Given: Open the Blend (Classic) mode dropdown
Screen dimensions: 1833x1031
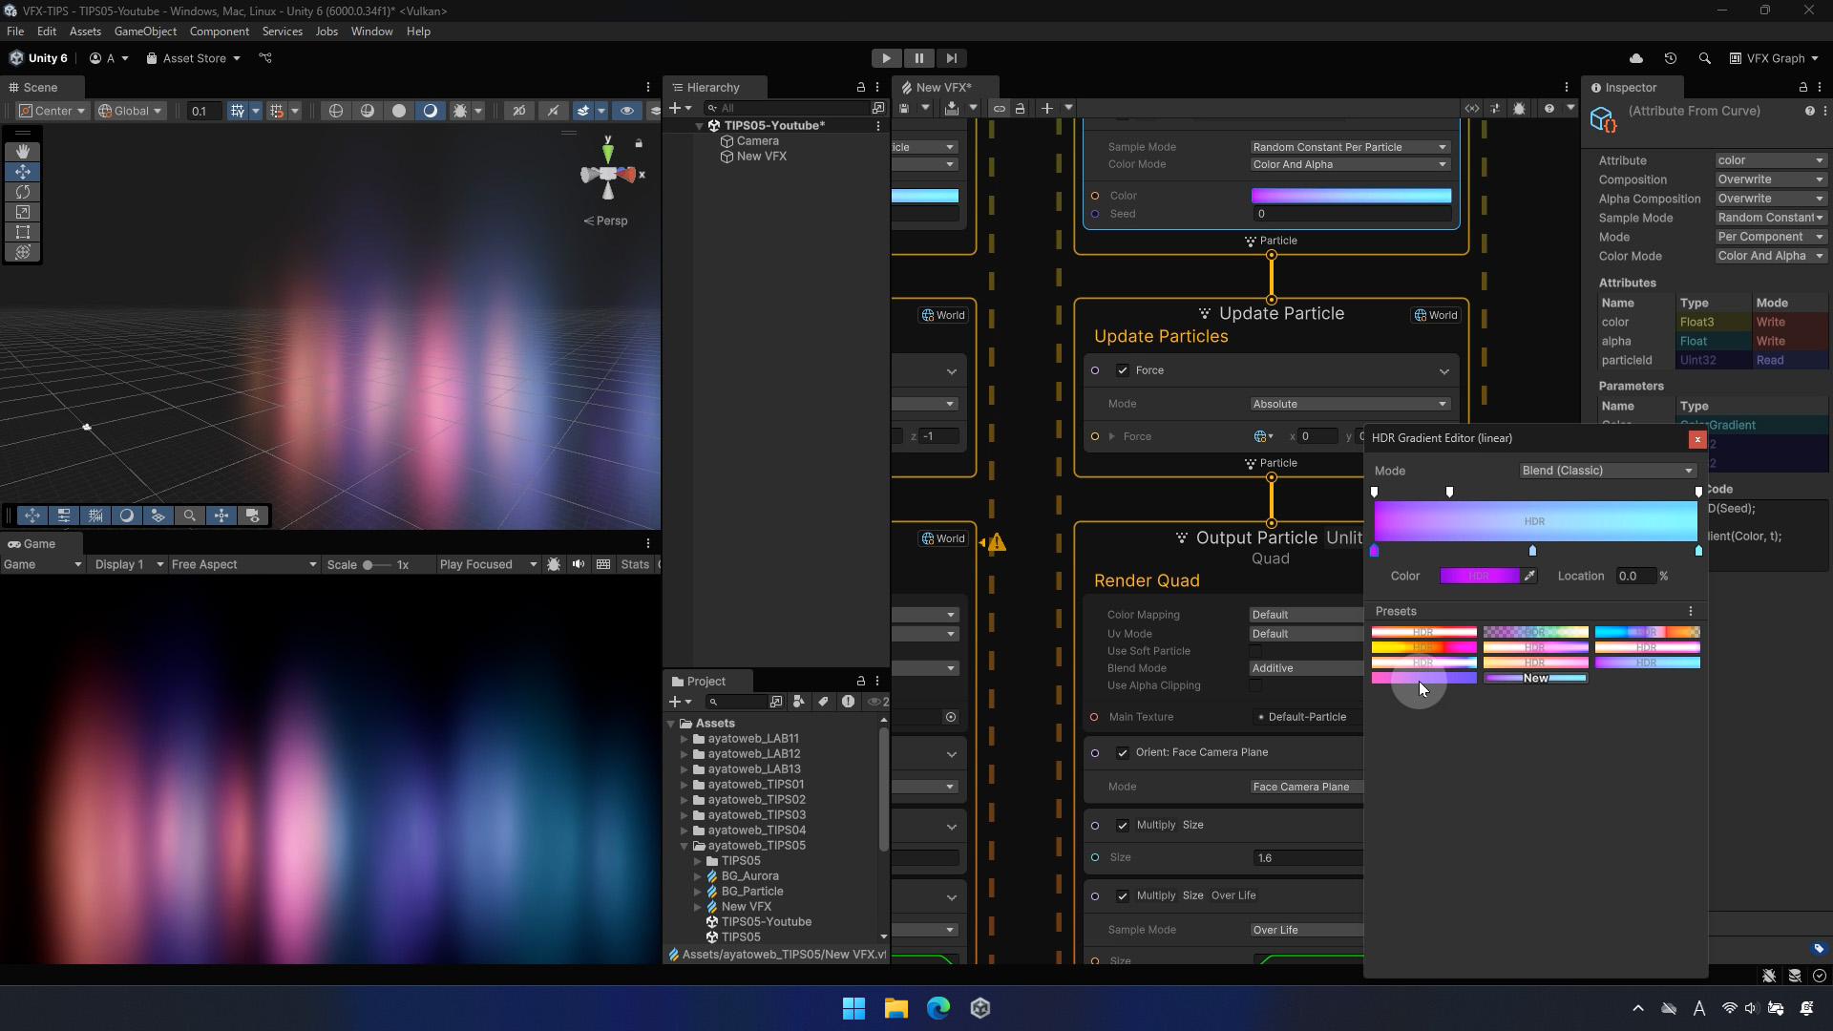Looking at the screenshot, I should 1608,471.
